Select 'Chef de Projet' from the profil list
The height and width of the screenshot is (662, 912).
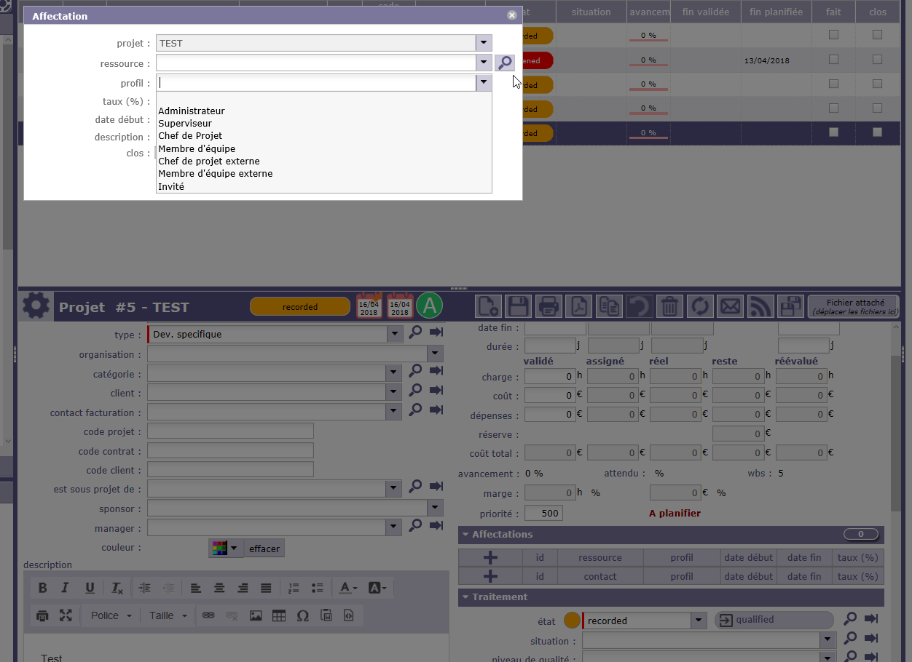190,136
